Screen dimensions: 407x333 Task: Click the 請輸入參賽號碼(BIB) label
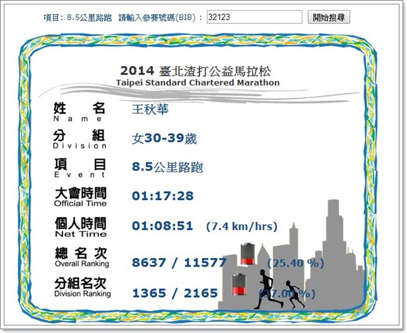point(160,18)
